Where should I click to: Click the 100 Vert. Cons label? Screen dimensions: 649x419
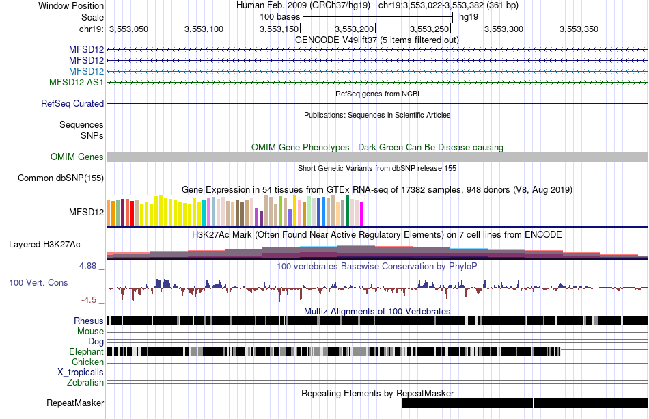point(38,282)
